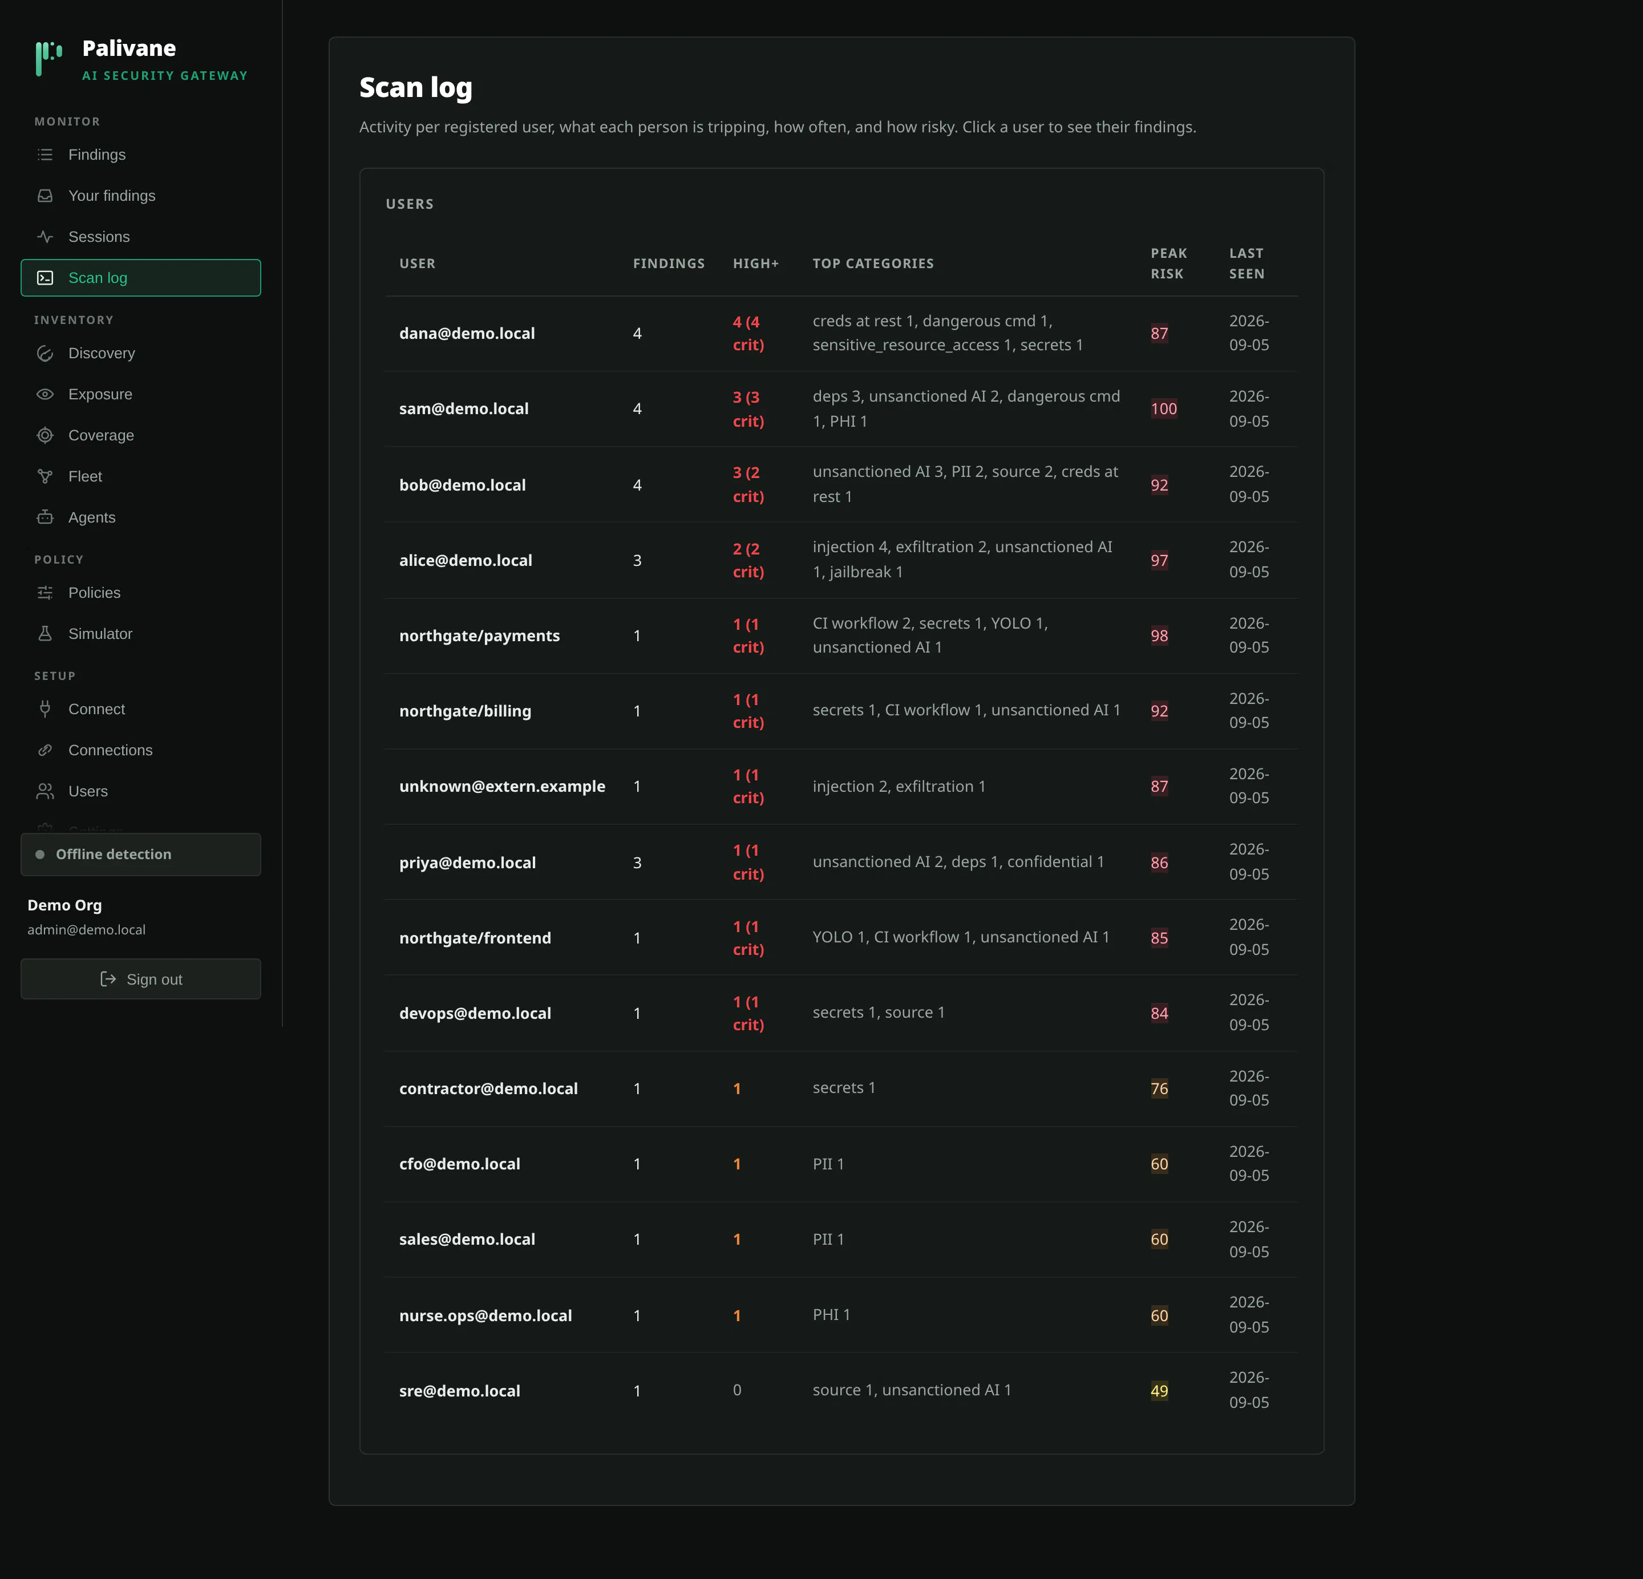The width and height of the screenshot is (1643, 1579).
Task: Select nurse.ops@demo.local user
Action: point(841,1316)
